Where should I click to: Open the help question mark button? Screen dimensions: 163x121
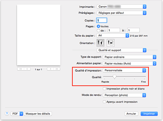[7, 114]
